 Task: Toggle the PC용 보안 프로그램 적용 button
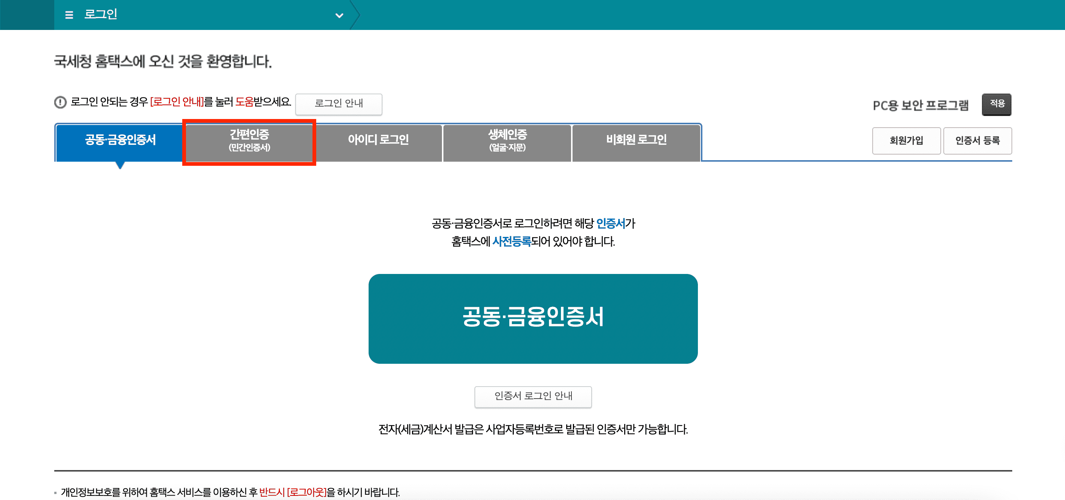point(997,104)
